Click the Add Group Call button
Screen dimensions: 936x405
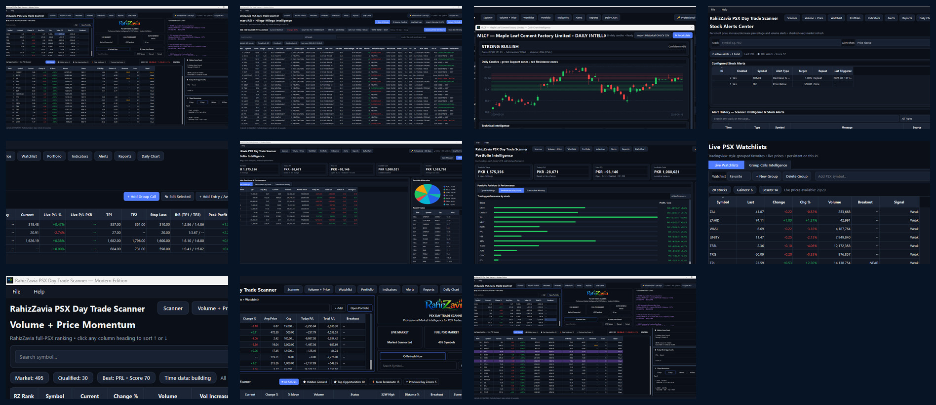[142, 197]
